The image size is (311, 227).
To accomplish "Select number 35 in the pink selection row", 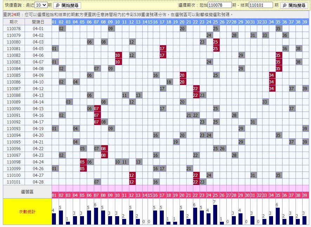I will click(x=278, y=195).
